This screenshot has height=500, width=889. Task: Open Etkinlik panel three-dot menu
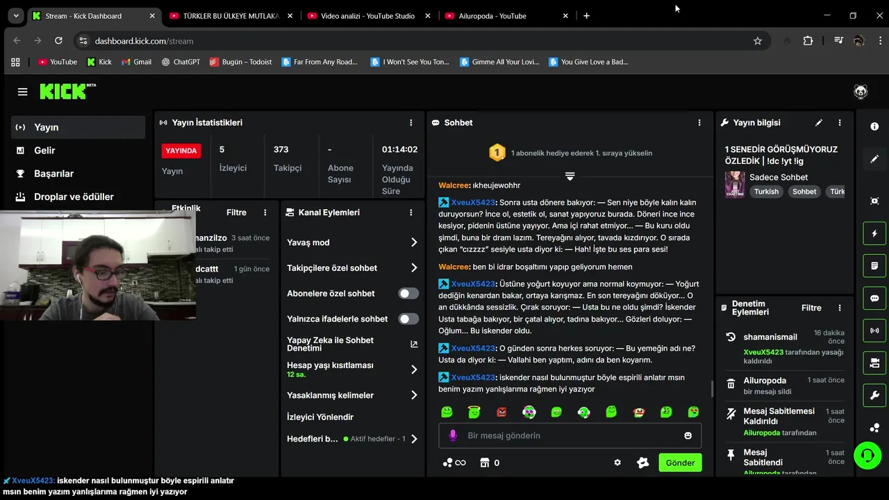point(265,212)
